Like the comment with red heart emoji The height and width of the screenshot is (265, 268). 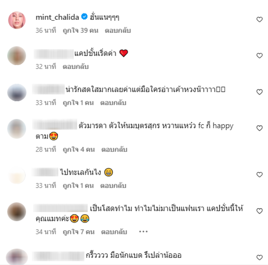click(259, 56)
